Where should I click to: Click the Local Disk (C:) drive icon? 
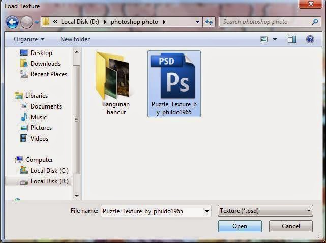tap(24, 170)
